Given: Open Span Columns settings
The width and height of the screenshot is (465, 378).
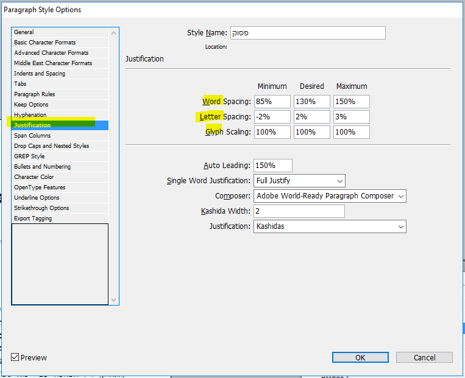Looking at the screenshot, I should (60, 136).
